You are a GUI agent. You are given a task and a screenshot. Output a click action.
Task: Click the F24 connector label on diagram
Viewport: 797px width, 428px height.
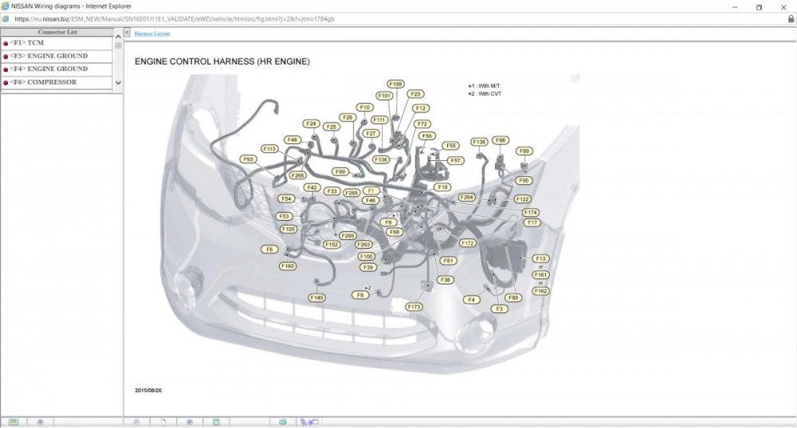point(311,124)
